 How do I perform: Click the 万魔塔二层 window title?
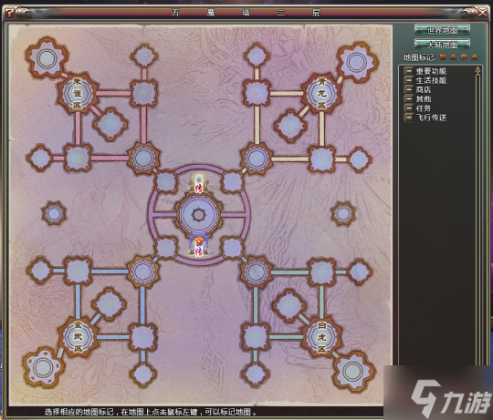point(246,13)
